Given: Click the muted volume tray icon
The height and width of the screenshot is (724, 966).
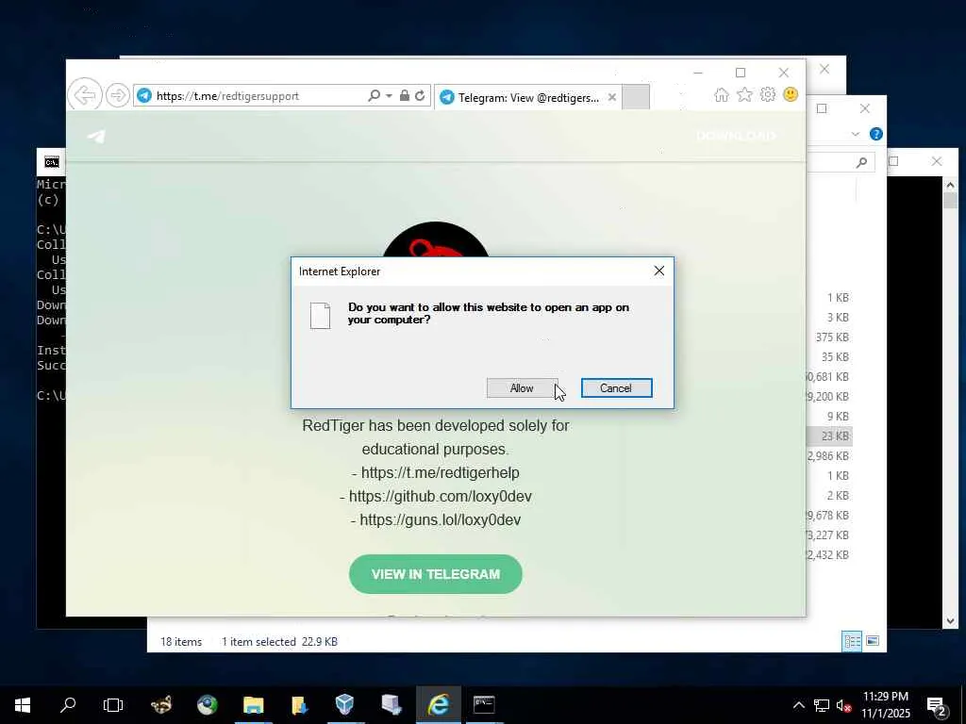Looking at the screenshot, I should (x=843, y=705).
